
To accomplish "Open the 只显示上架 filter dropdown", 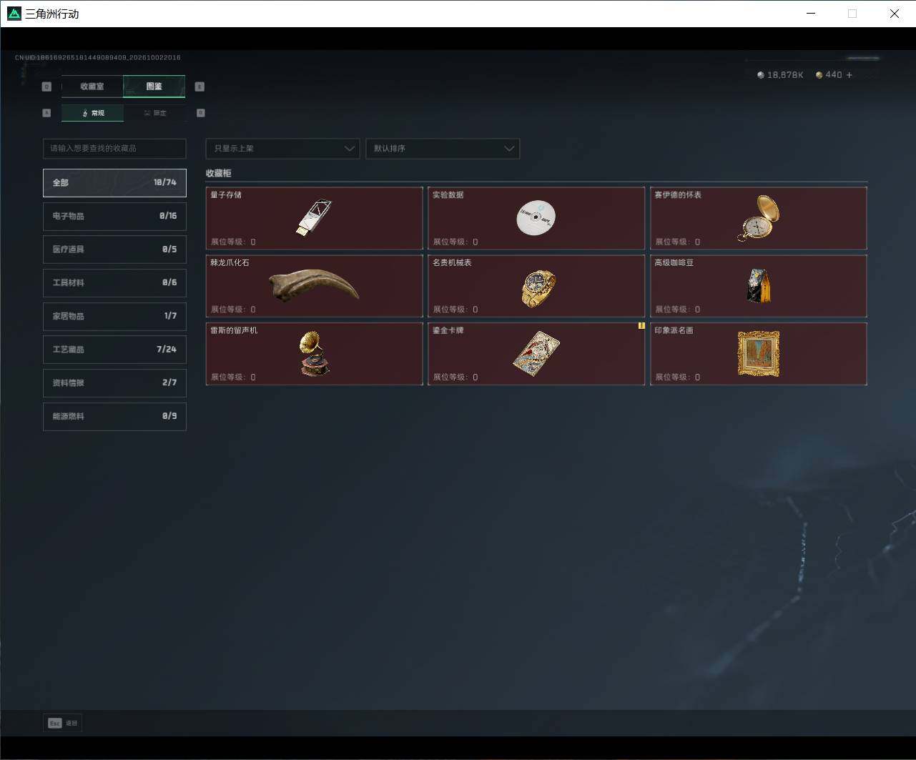I will (x=282, y=148).
